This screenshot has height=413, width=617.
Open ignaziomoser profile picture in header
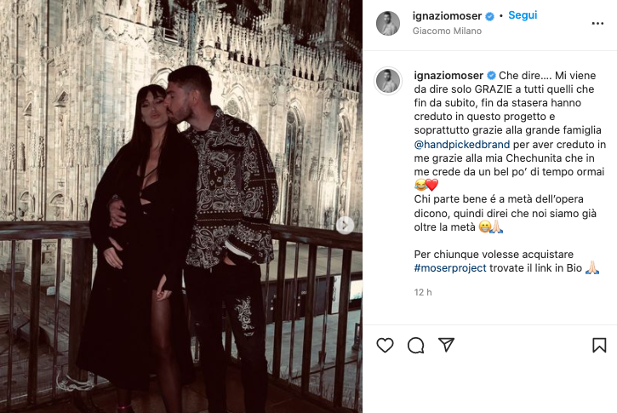pos(387,23)
